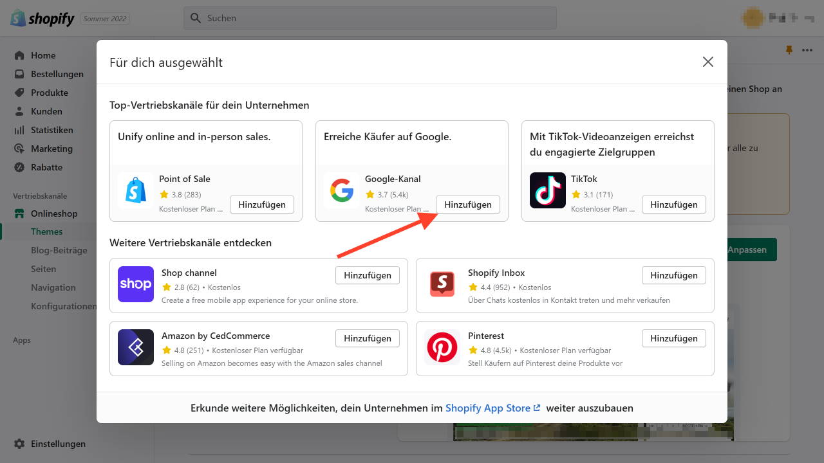Click the Marketing target icon
This screenshot has width=824, height=463.
pyautogui.click(x=19, y=149)
